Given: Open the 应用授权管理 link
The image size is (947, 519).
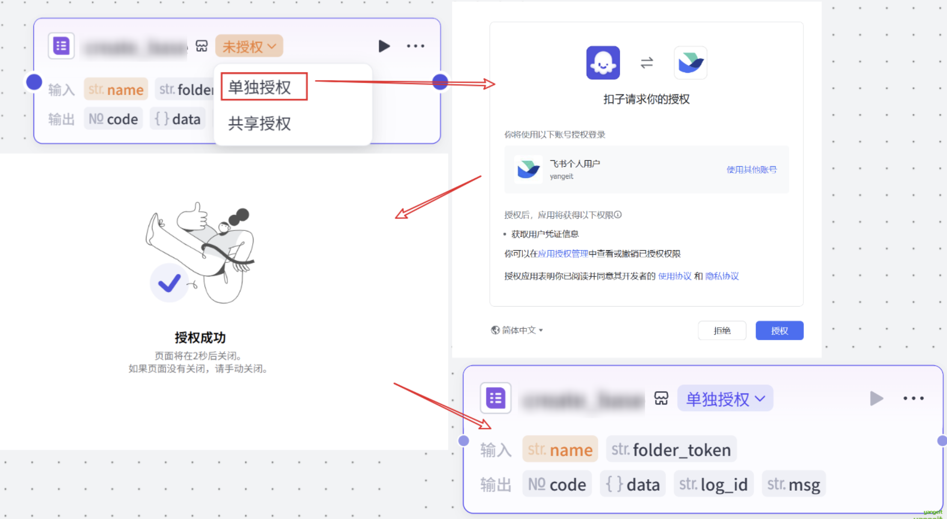Looking at the screenshot, I should [x=563, y=254].
